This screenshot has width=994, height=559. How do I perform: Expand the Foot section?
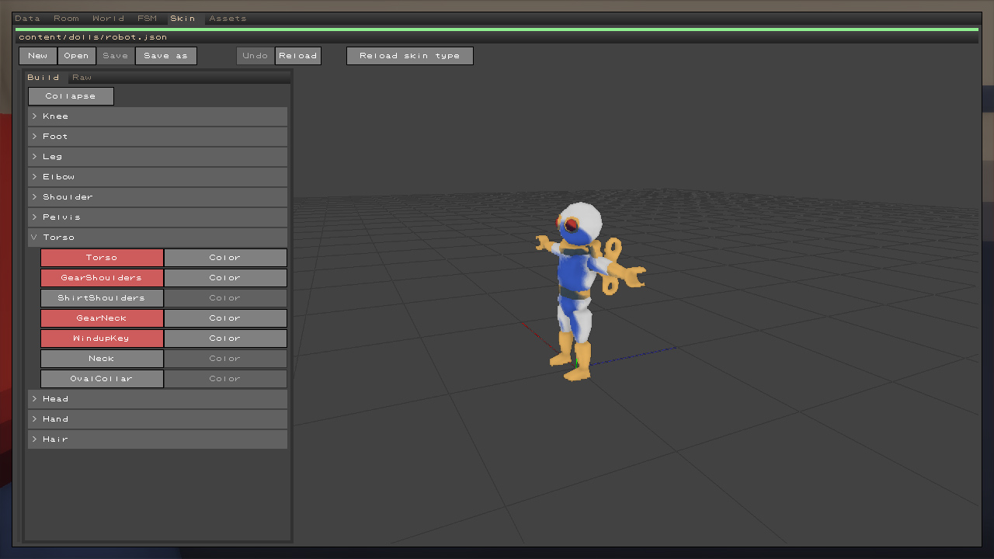(x=158, y=137)
